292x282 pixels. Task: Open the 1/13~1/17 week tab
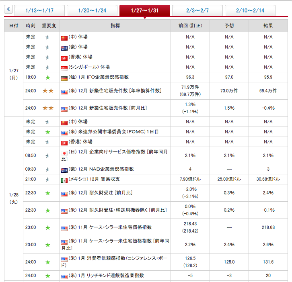point(39,10)
